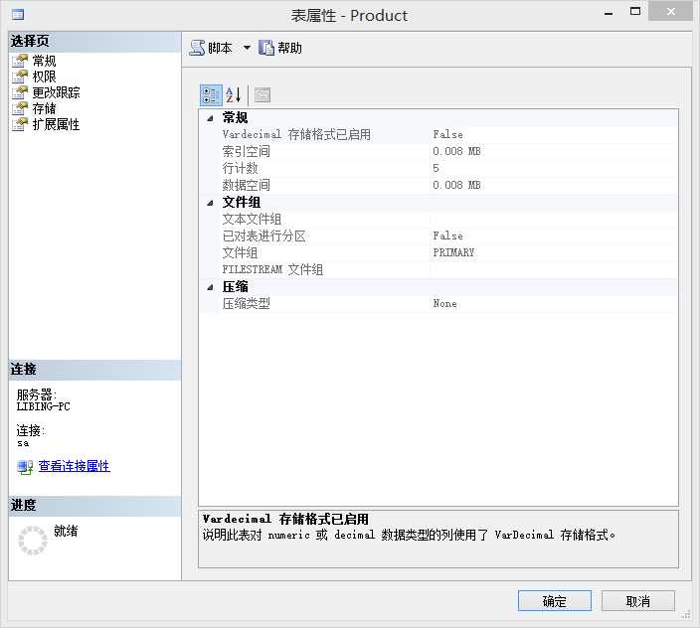Screen dimensions: 700x628
Task: Select the 压缩类型 property row
Action: 448,304
